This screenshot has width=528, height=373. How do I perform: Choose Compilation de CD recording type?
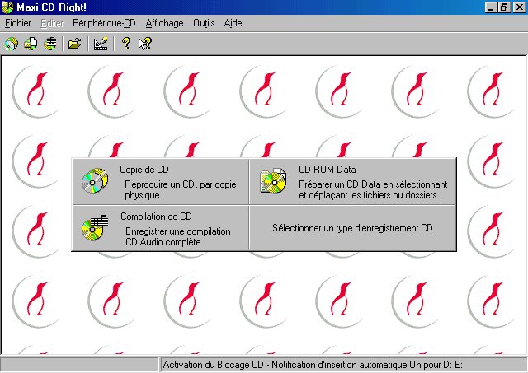pos(161,228)
